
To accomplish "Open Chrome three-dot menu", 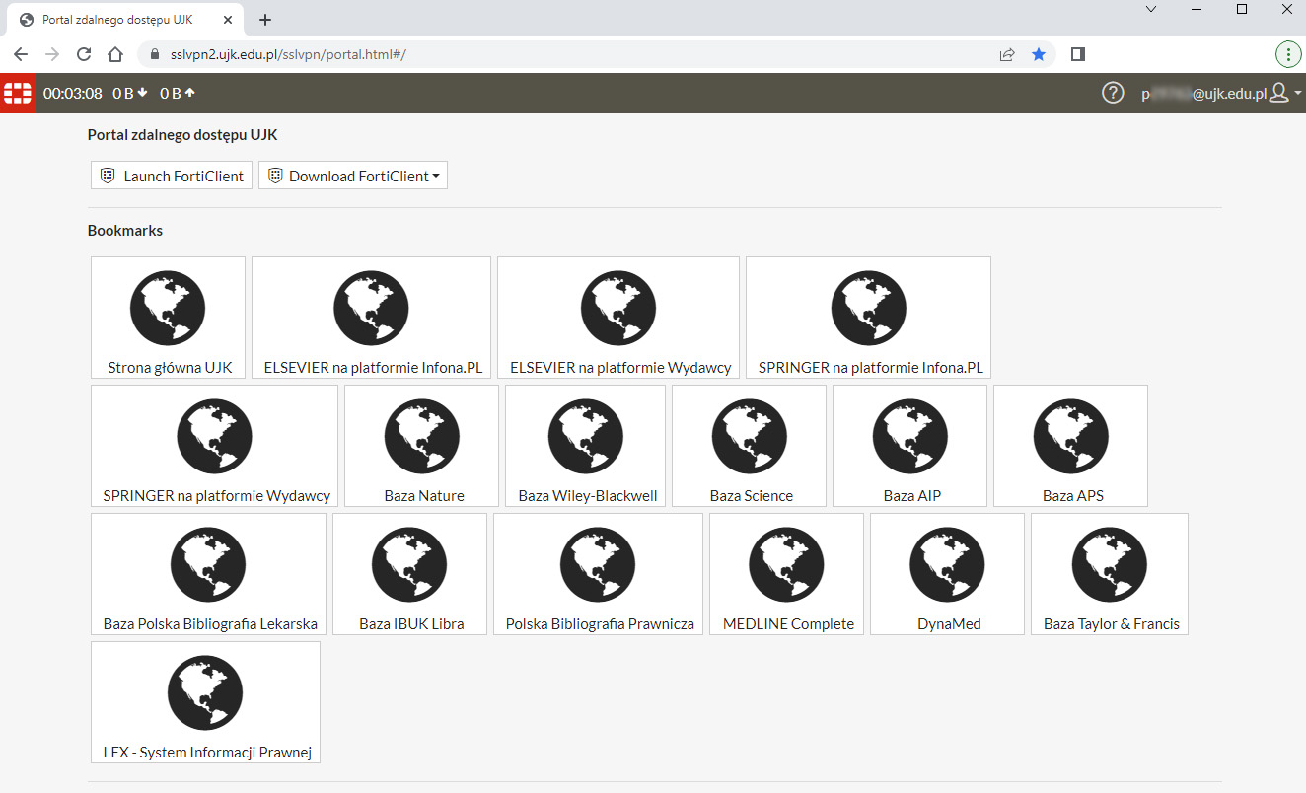I will 1287,55.
